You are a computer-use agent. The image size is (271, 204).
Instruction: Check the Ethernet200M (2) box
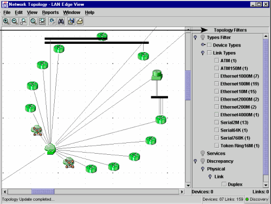coord(216,107)
